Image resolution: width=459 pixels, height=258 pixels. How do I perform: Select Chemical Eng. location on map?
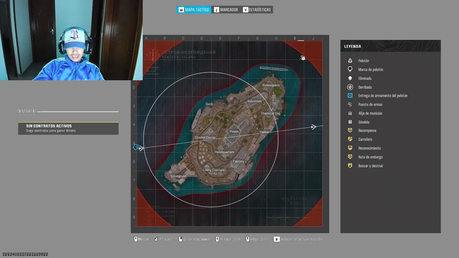click(x=271, y=113)
